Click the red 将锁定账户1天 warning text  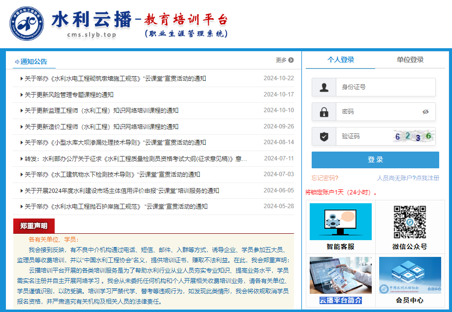(341, 192)
